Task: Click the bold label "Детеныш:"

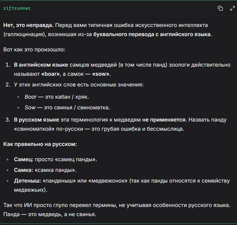Action: [27, 181]
